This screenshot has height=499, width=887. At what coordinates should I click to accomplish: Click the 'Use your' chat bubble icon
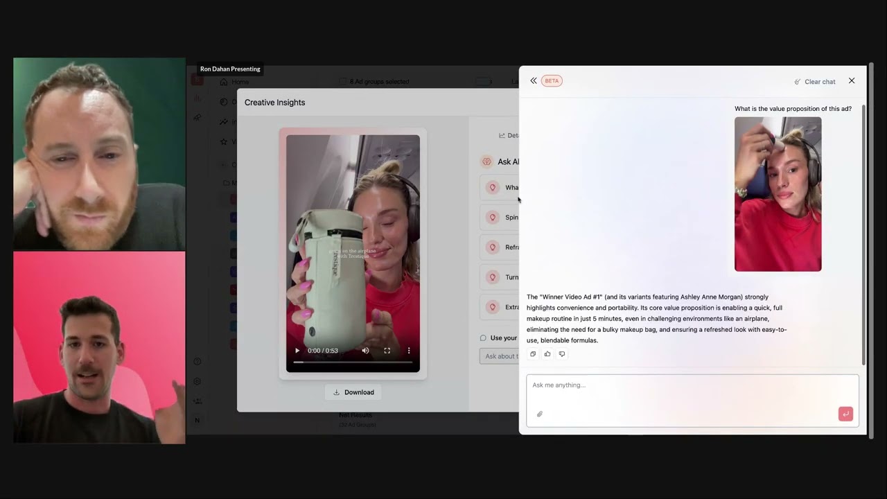tap(483, 338)
